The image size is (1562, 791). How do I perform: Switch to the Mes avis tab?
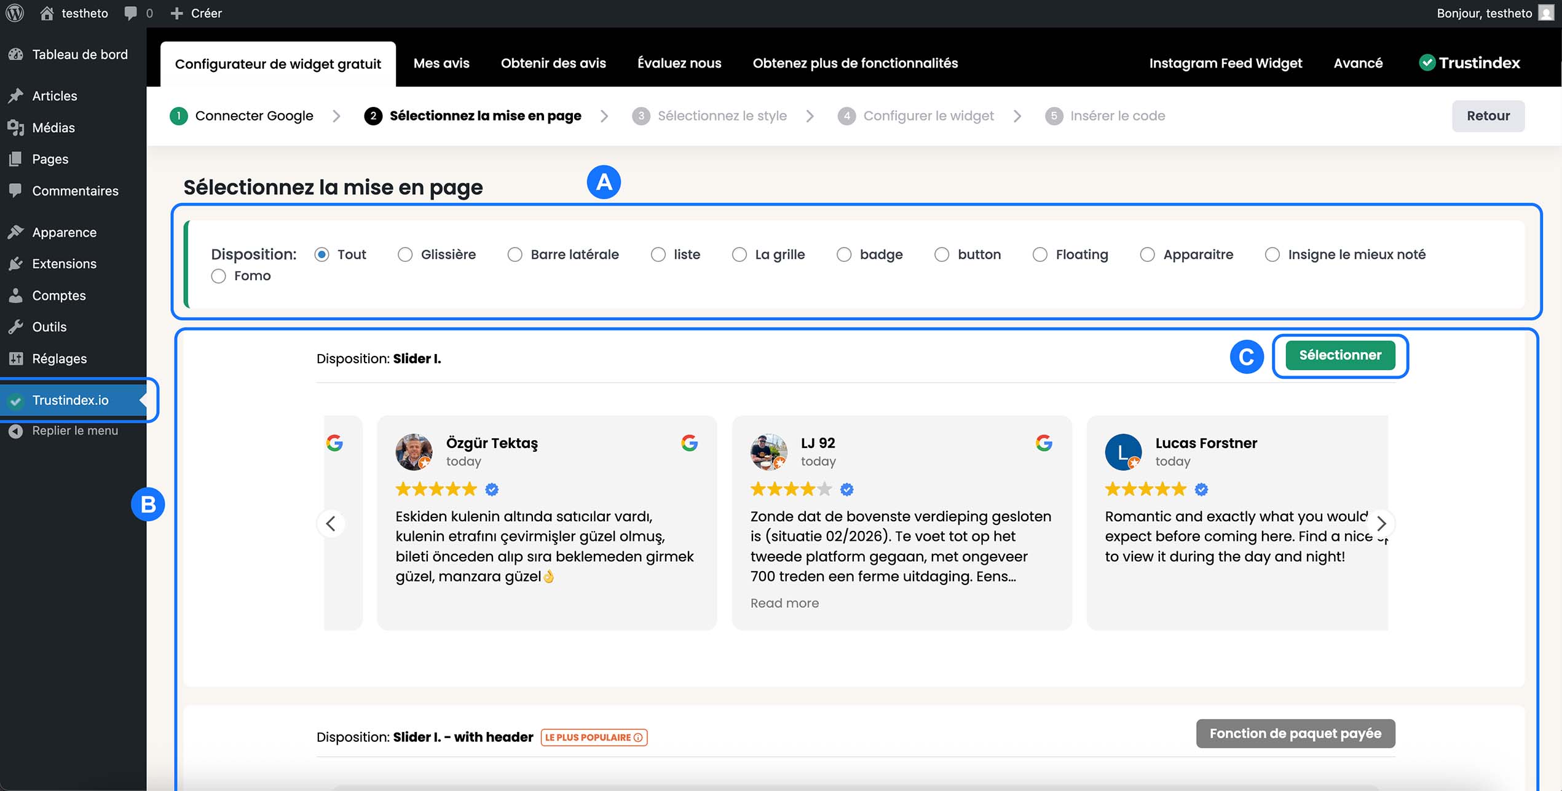click(x=441, y=63)
